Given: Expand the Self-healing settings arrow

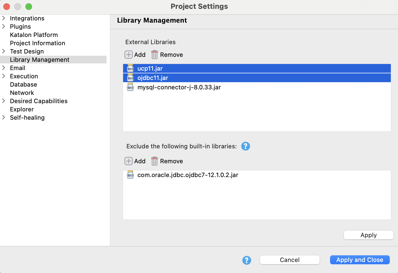Looking at the screenshot, I should click(4, 117).
